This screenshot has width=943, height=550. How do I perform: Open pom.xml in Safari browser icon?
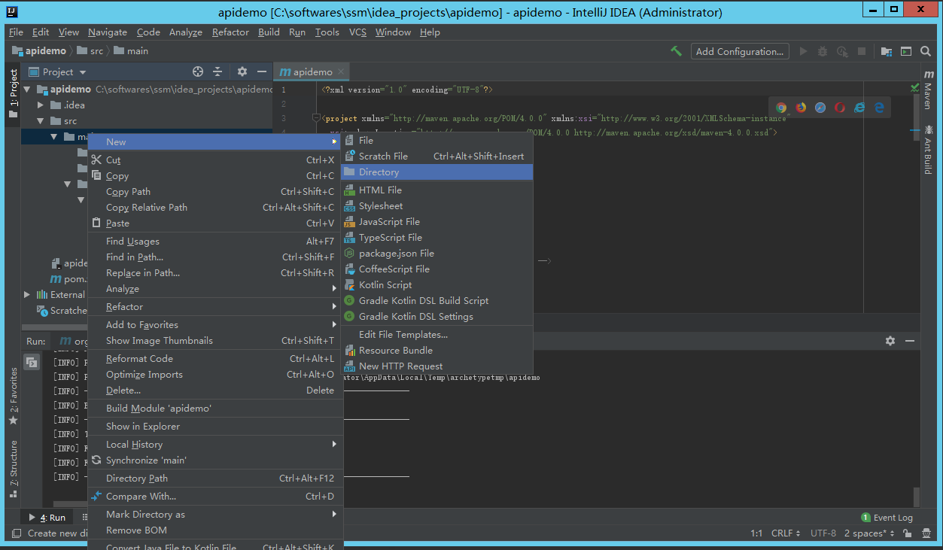[820, 108]
